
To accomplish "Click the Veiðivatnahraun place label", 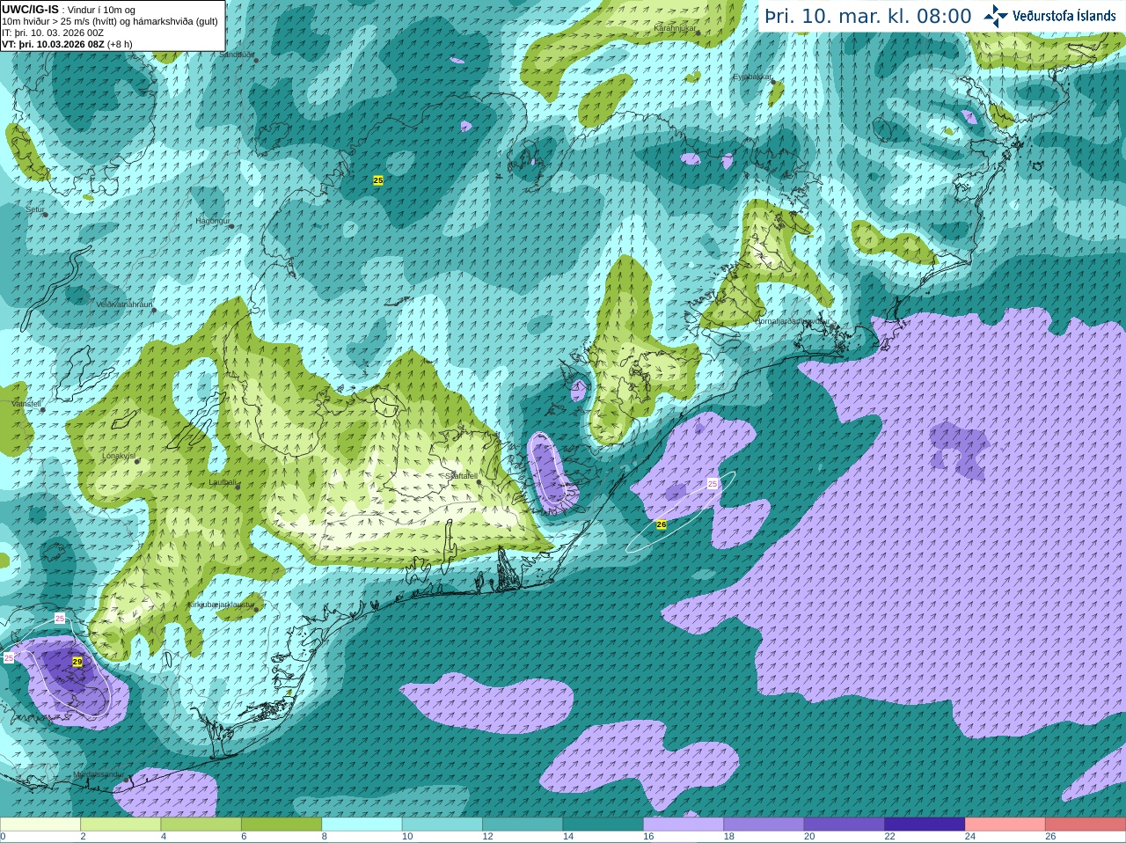I will tap(124, 304).
